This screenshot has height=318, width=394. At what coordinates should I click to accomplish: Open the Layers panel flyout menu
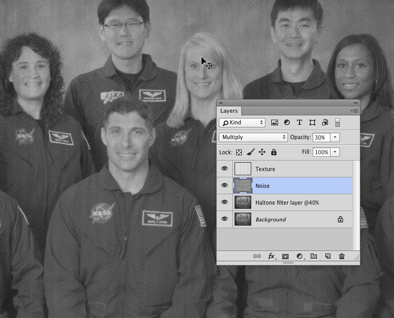coord(354,111)
